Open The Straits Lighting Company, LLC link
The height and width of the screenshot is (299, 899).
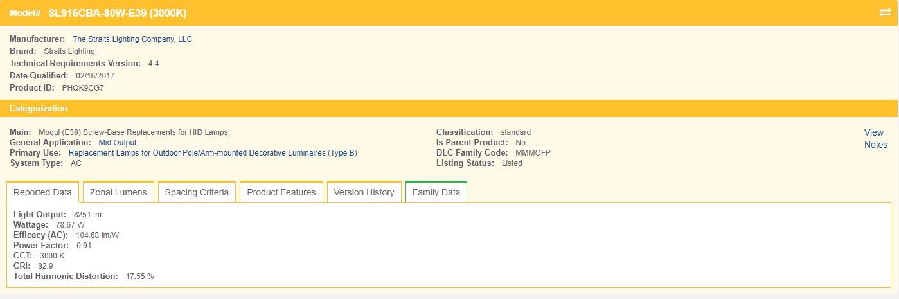132,39
